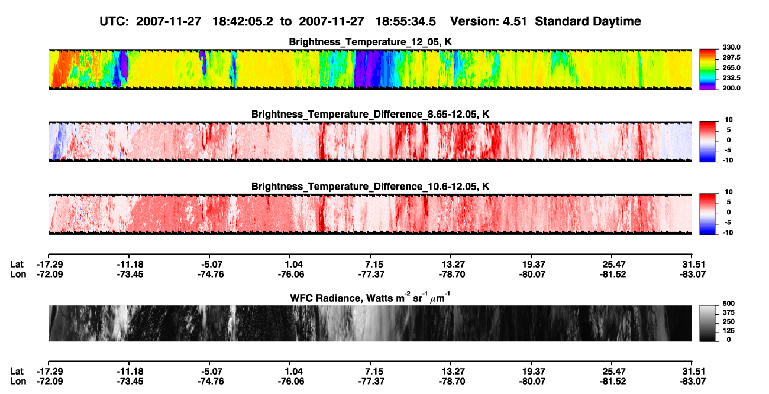Click longitude -81.52 on axis above WFC panel
769x394 pixels.
[x=612, y=274]
